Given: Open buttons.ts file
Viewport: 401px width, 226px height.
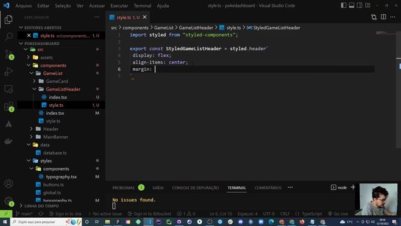Looking at the screenshot, I should pos(53,185).
